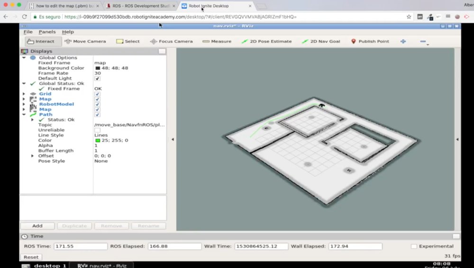Toggle the first Map display checkbox
This screenshot has width=474, height=268.
coord(97,99)
